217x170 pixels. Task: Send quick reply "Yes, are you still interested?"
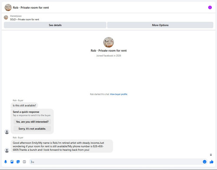pyautogui.click(x=32, y=122)
